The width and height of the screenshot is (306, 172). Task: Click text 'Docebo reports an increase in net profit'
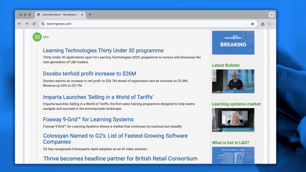[74, 81]
